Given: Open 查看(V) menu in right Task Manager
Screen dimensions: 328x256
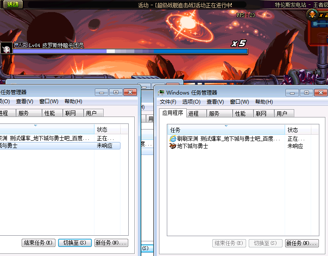Looking at the screenshot, I should tap(215, 102).
